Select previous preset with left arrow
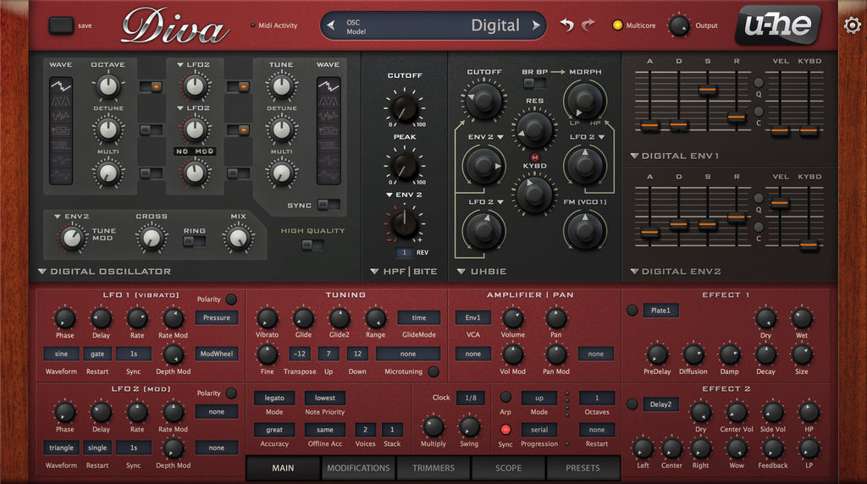Image resolution: width=867 pixels, height=484 pixels. pos(331,25)
